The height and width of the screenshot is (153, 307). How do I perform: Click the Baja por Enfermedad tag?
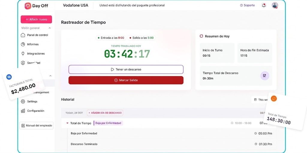[108, 123]
